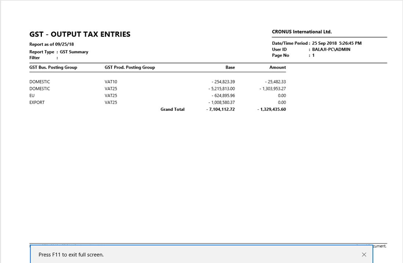Click the 'Report as of 09/25/18' line

point(52,44)
